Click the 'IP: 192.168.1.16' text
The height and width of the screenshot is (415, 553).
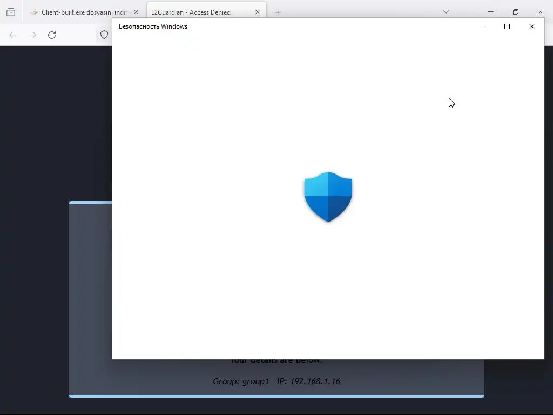pos(308,381)
